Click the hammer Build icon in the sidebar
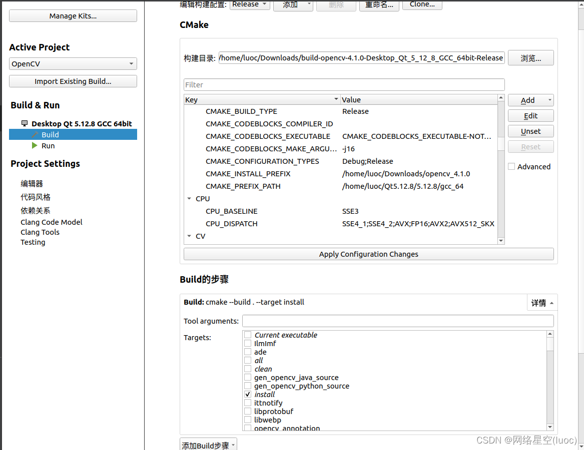This screenshot has width=584, height=450. 35,134
